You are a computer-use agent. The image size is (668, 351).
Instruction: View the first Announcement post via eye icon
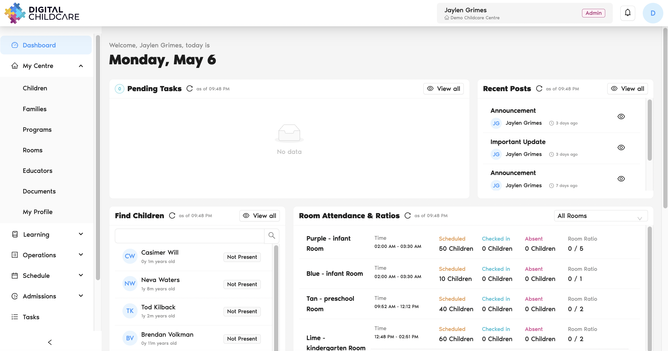(621, 116)
